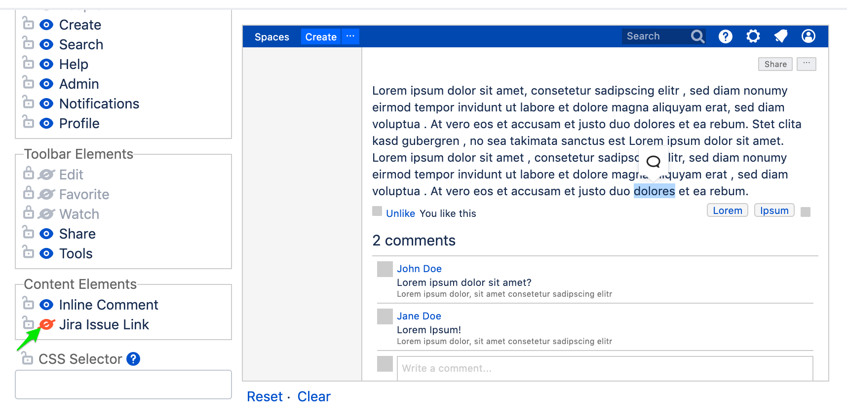Show the hidden Edit toolbar element
This screenshot has height=420, width=847.
pyautogui.click(x=46, y=175)
